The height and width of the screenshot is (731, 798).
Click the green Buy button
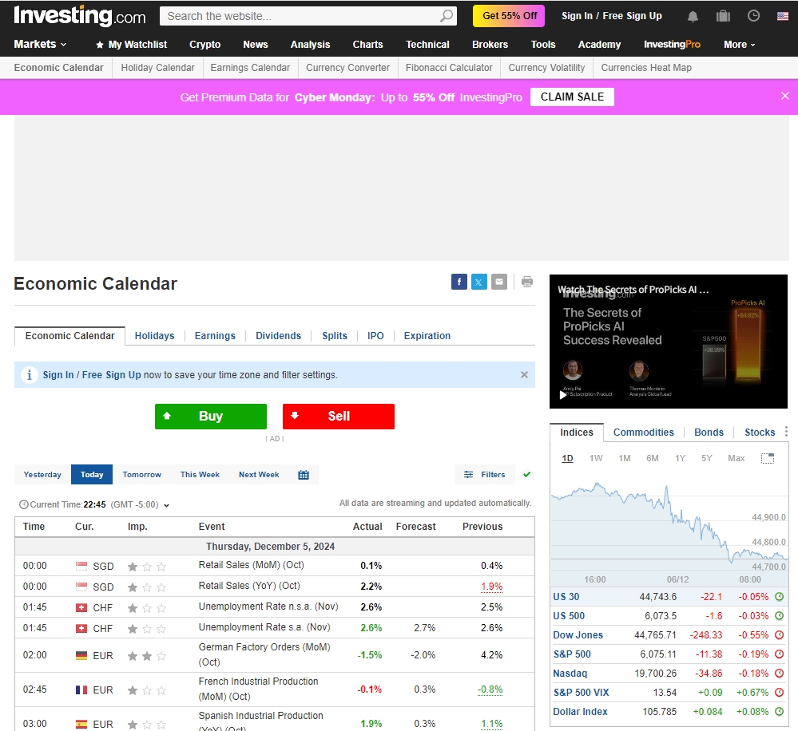[x=211, y=417]
